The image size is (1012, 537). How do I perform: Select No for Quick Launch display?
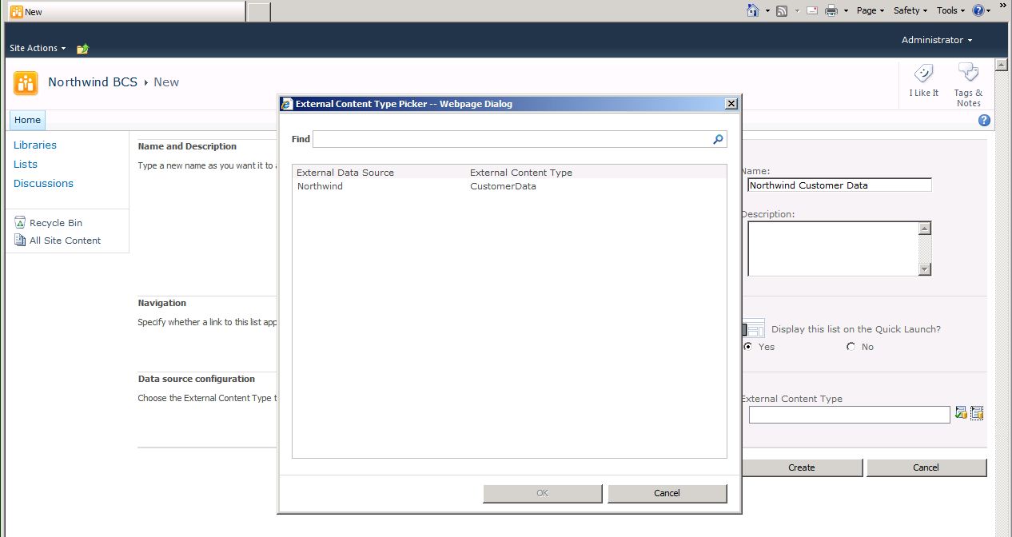[x=851, y=347]
